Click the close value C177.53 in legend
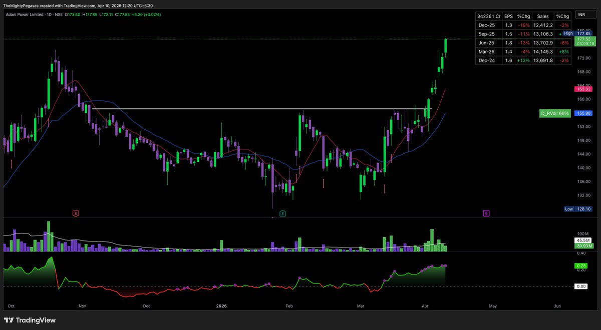Screen dimensions: 601x330 point(122,14)
